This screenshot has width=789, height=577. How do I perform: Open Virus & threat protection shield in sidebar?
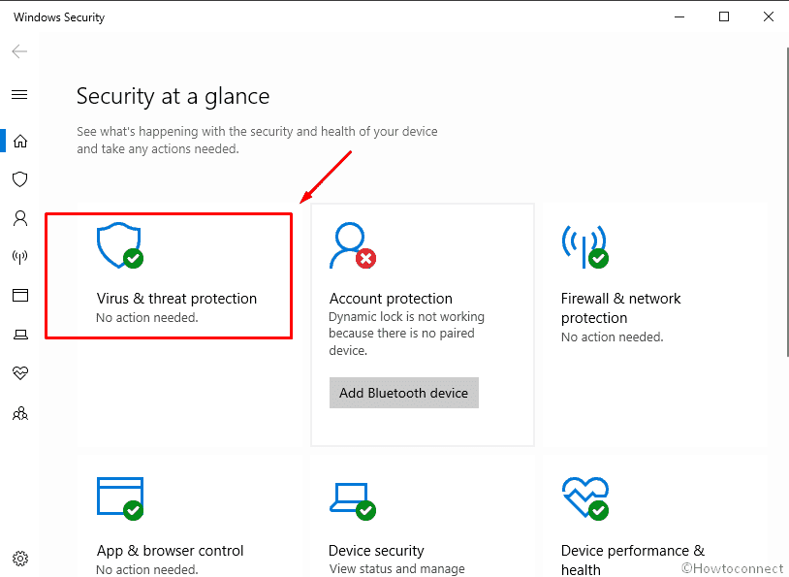(x=20, y=179)
